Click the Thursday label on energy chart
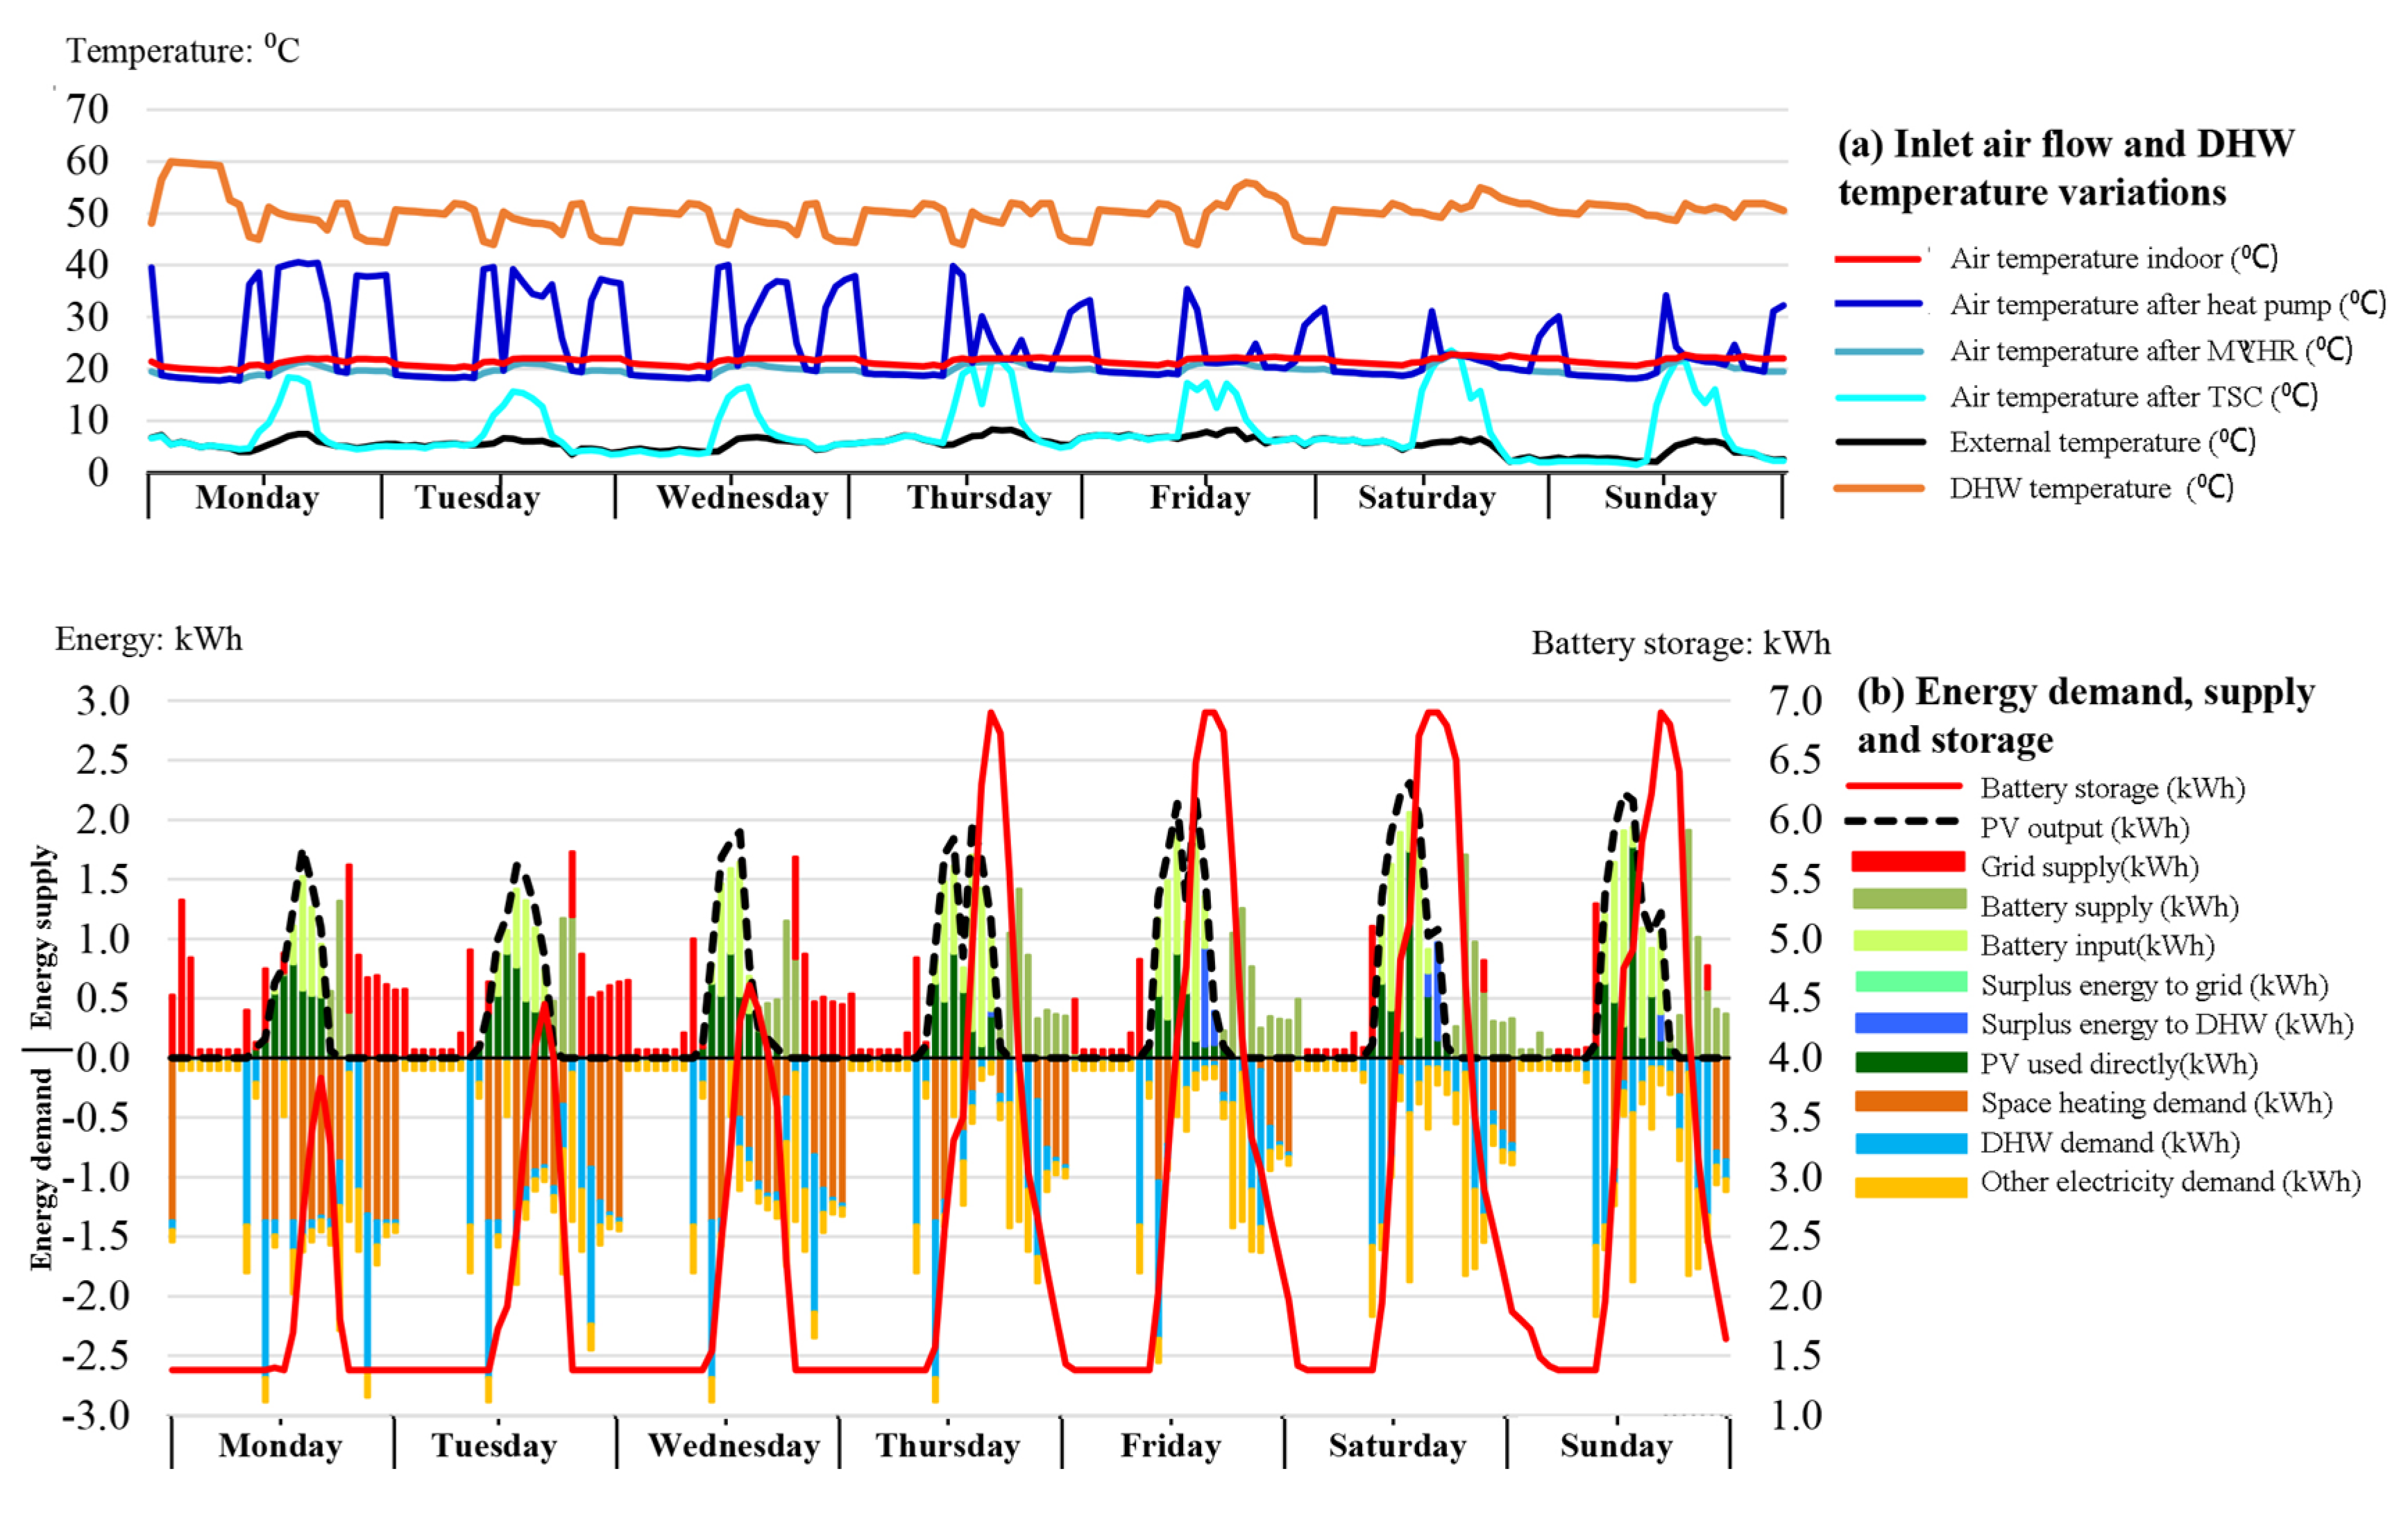This screenshot has width=2408, height=1514. coord(948,1445)
